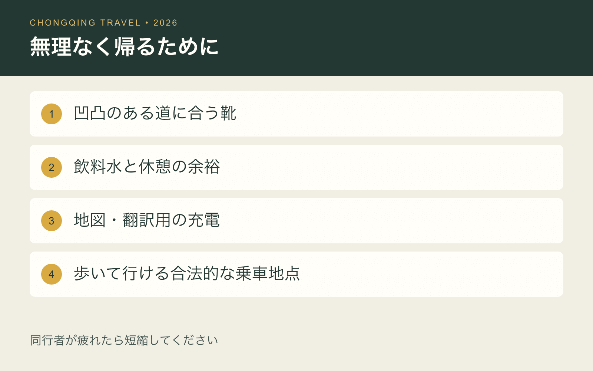Choose the gold number 4 badge

pyautogui.click(x=52, y=274)
